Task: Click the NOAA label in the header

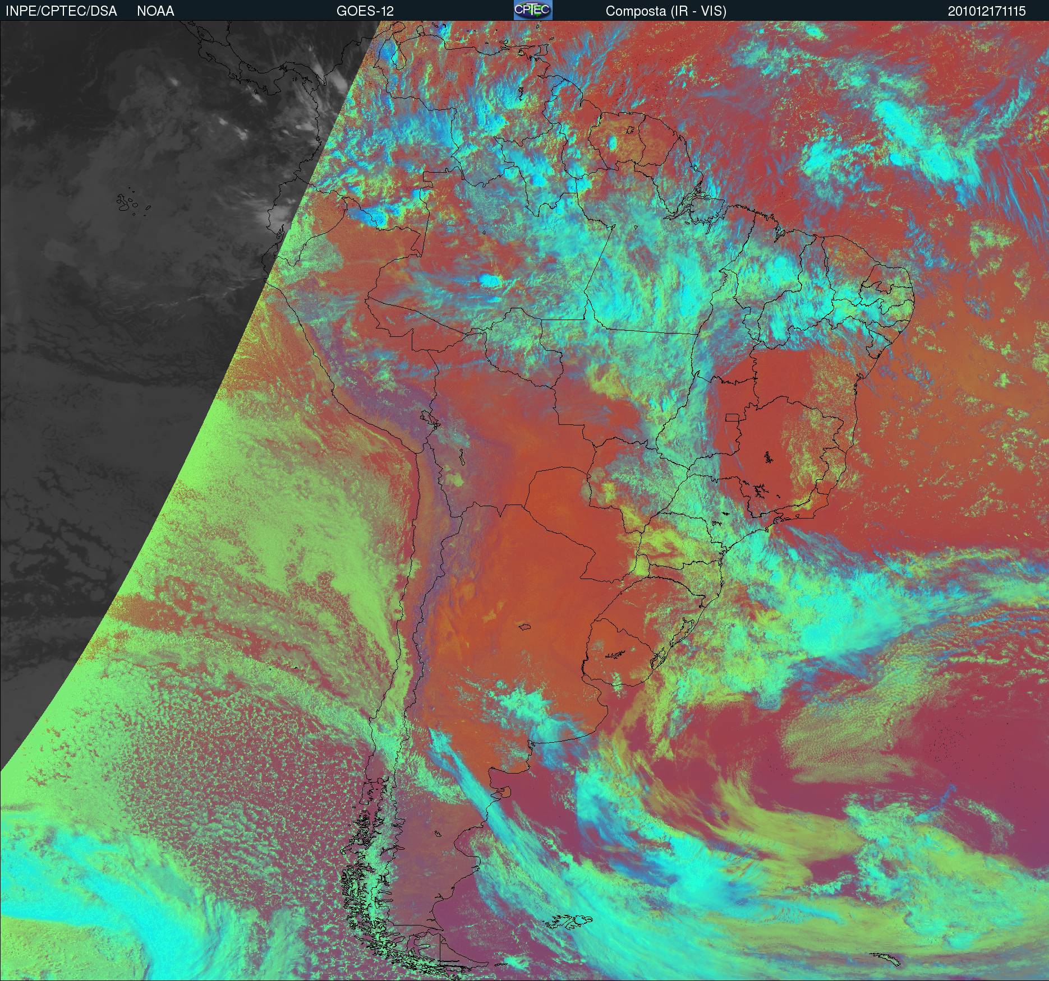Action: click(x=155, y=11)
